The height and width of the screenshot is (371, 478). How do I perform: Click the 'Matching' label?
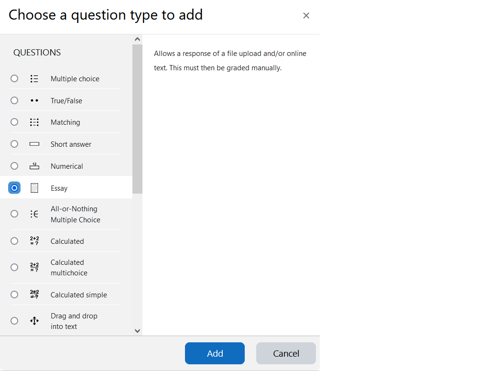[x=65, y=122]
